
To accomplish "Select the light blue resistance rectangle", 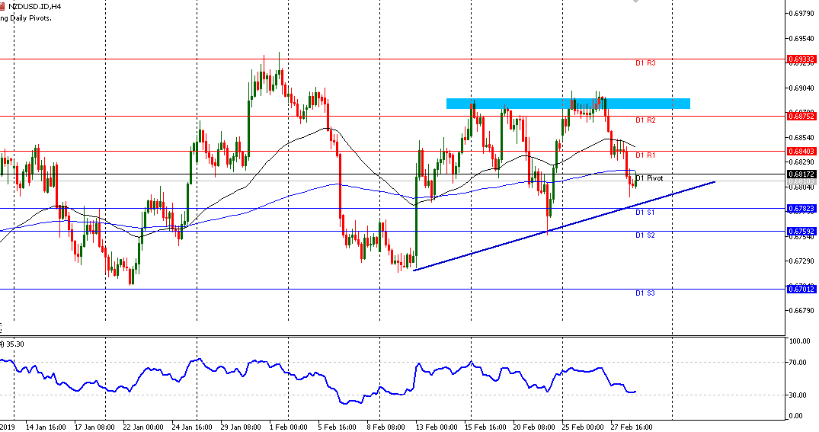I will coord(568,103).
